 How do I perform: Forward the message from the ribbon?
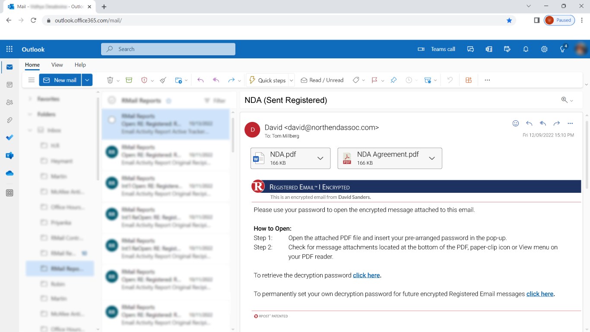click(231, 80)
